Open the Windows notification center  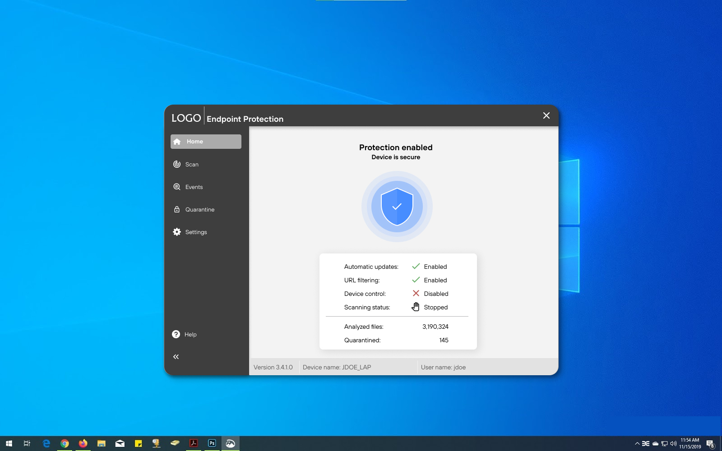click(x=710, y=444)
